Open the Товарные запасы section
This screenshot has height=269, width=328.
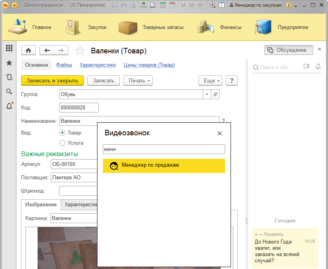[x=151, y=27]
